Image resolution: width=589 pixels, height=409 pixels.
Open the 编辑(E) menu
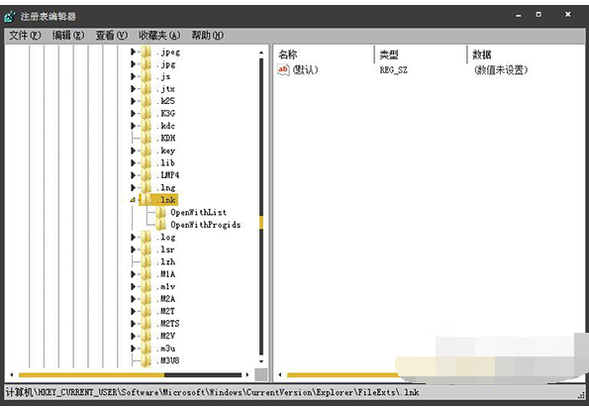click(x=68, y=36)
